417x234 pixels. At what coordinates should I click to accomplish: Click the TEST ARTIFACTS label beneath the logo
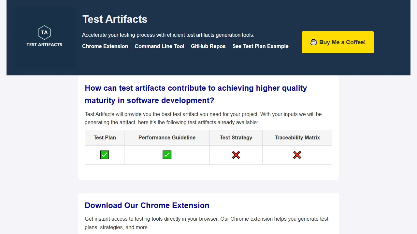click(x=44, y=45)
